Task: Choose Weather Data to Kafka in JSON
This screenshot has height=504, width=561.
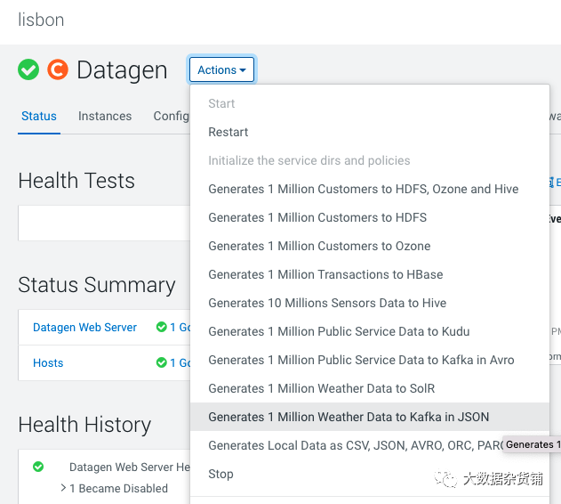Action: point(370,417)
